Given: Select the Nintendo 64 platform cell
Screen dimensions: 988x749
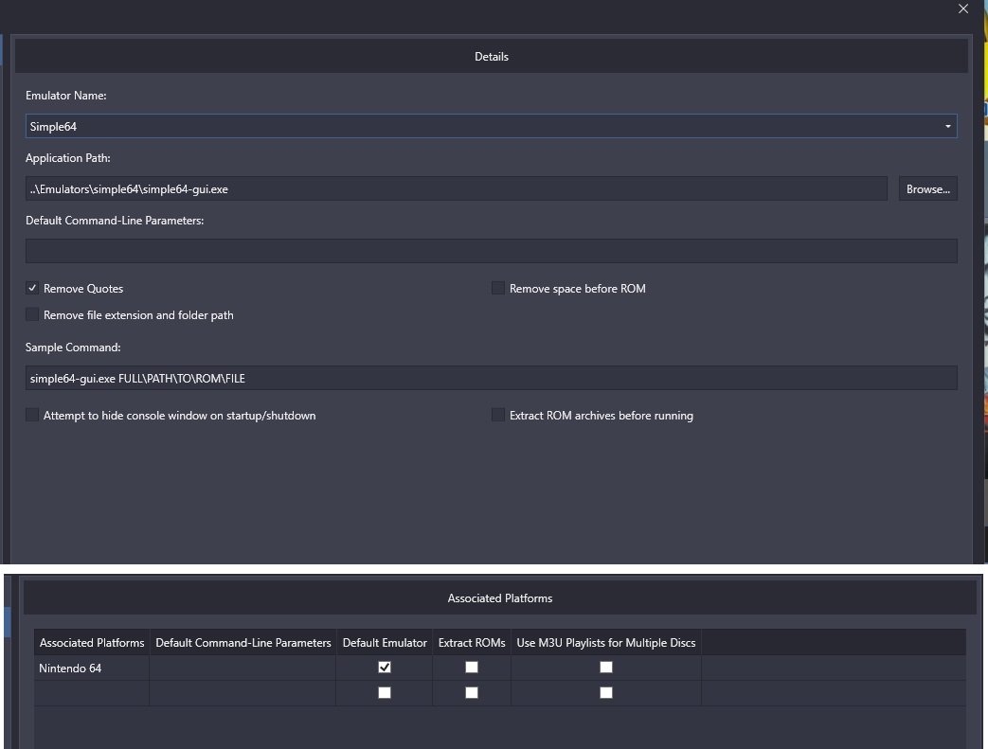Looking at the screenshot, I should 92,668.
